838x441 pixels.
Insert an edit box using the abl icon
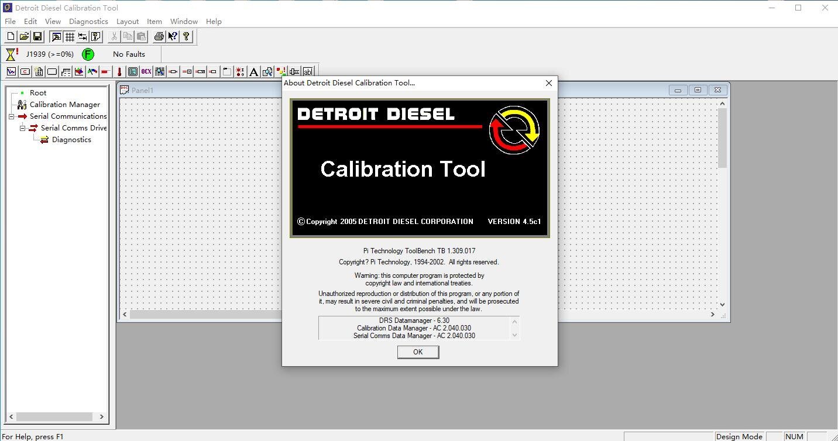pyautogui.click(x=308, y=71)
